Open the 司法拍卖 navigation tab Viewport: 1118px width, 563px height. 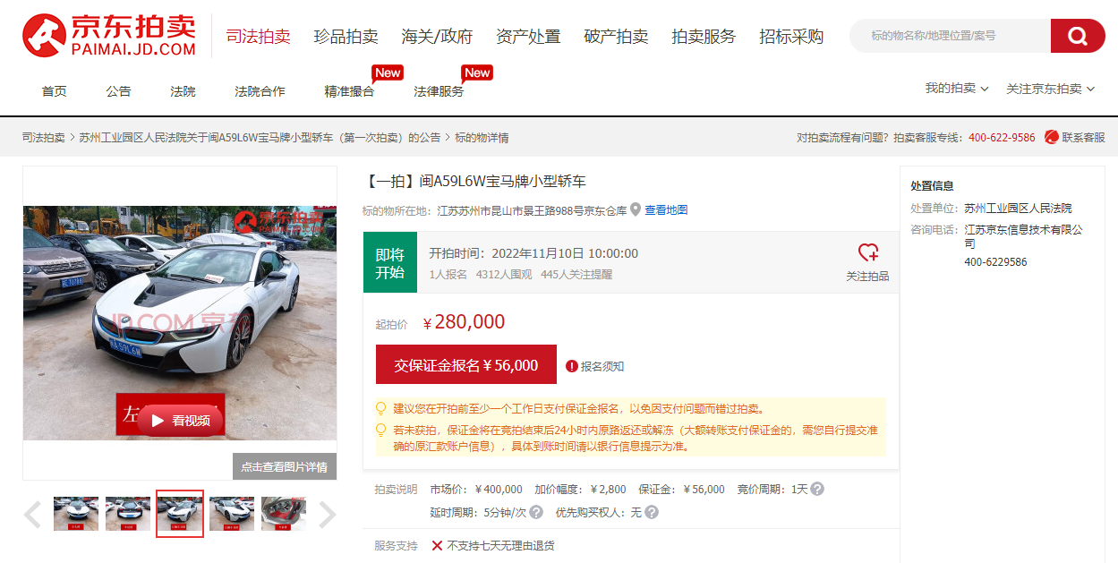point(258,37)
